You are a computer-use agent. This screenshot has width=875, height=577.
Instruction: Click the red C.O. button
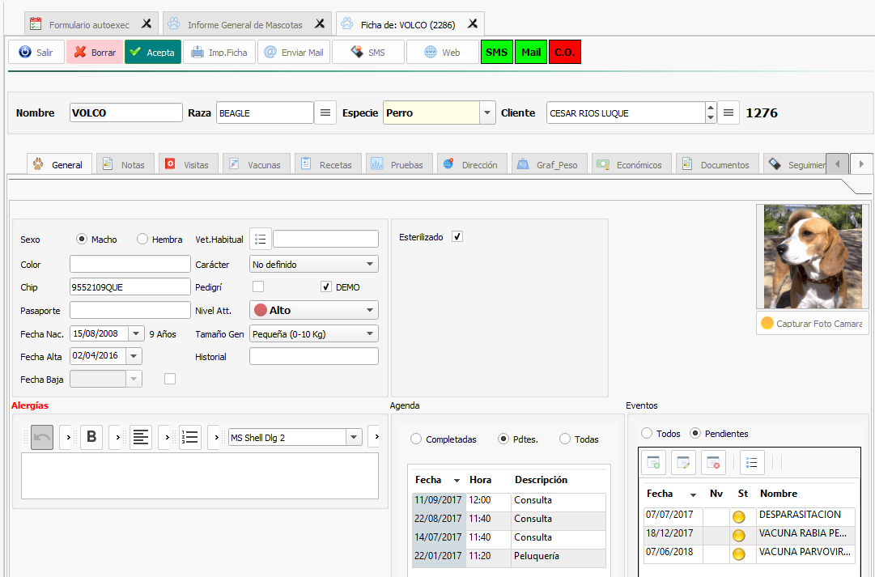[565, 52]
